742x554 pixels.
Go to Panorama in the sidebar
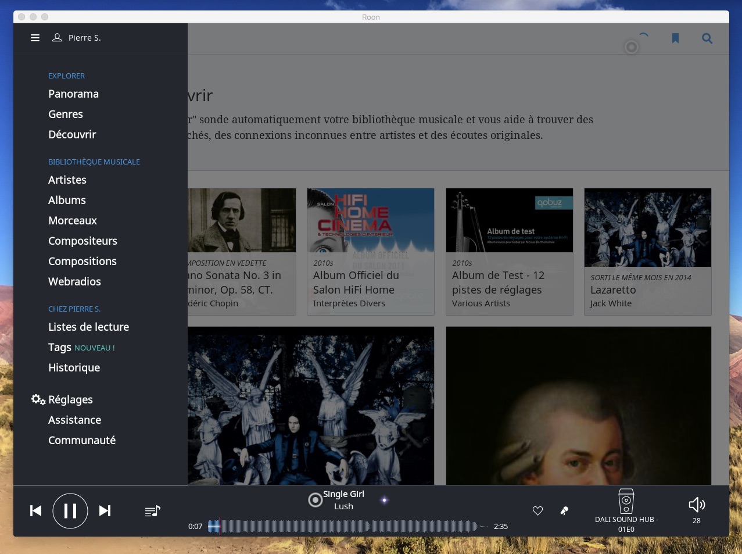pyautogui.click(x=74, y=94)
